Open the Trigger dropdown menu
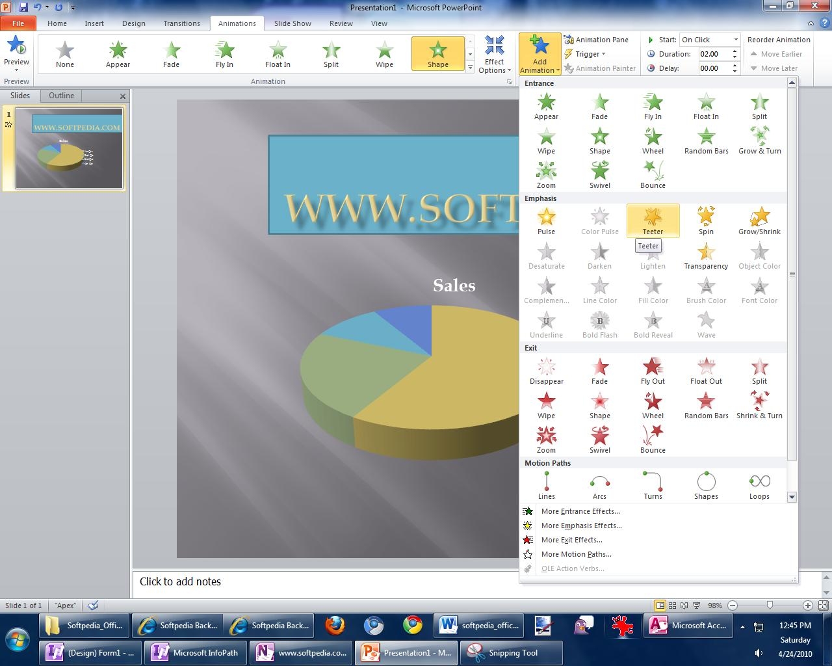The height and width of the screenshot is (666, 832). [586, 54]
